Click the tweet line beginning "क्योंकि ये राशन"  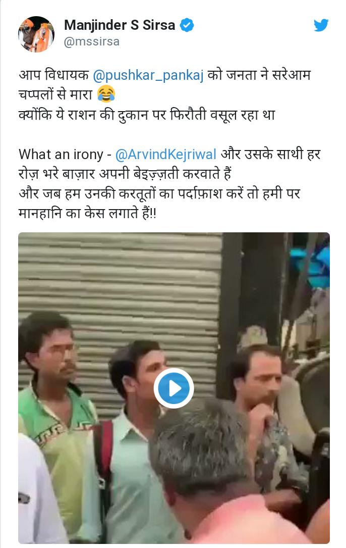147,115
